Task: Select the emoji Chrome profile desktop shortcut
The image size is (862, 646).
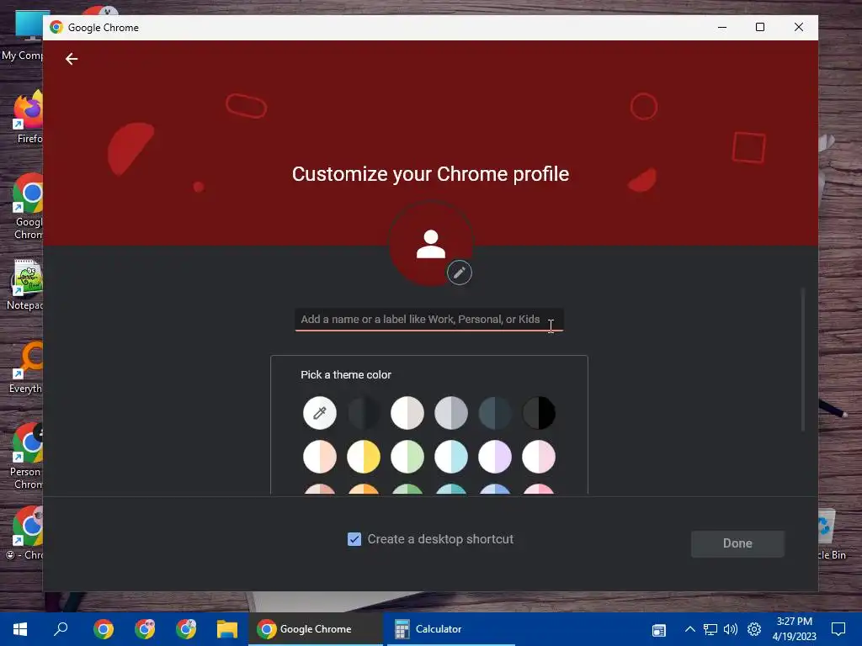Action: [25, 532]
